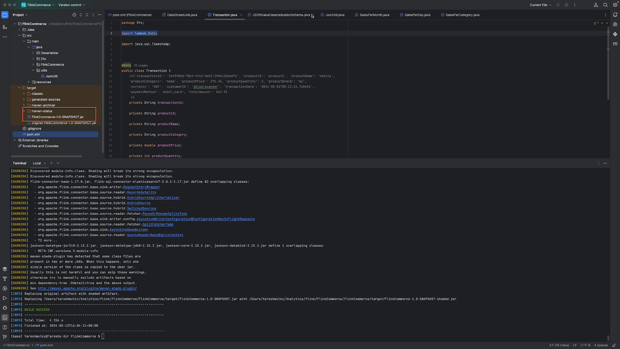Open Project panel options kebab menu
Viewport: 620px width, 349px height.
(93, 15)
